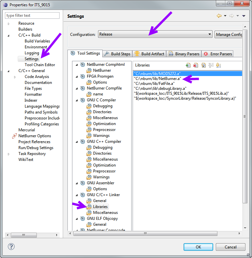Click the Edit library icon
252x258 pixels.
pyautogui.click(x=203, y=65)
